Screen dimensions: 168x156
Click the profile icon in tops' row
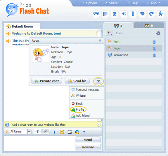pyautogui.click(x=154, y=49)
